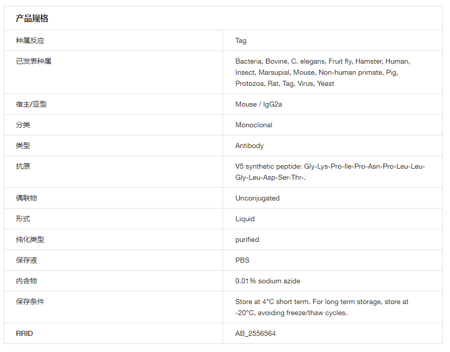Screen dimensions: 450x352
Task: Click the RRID value AB_2556564
Action: (x=256, y=333)
